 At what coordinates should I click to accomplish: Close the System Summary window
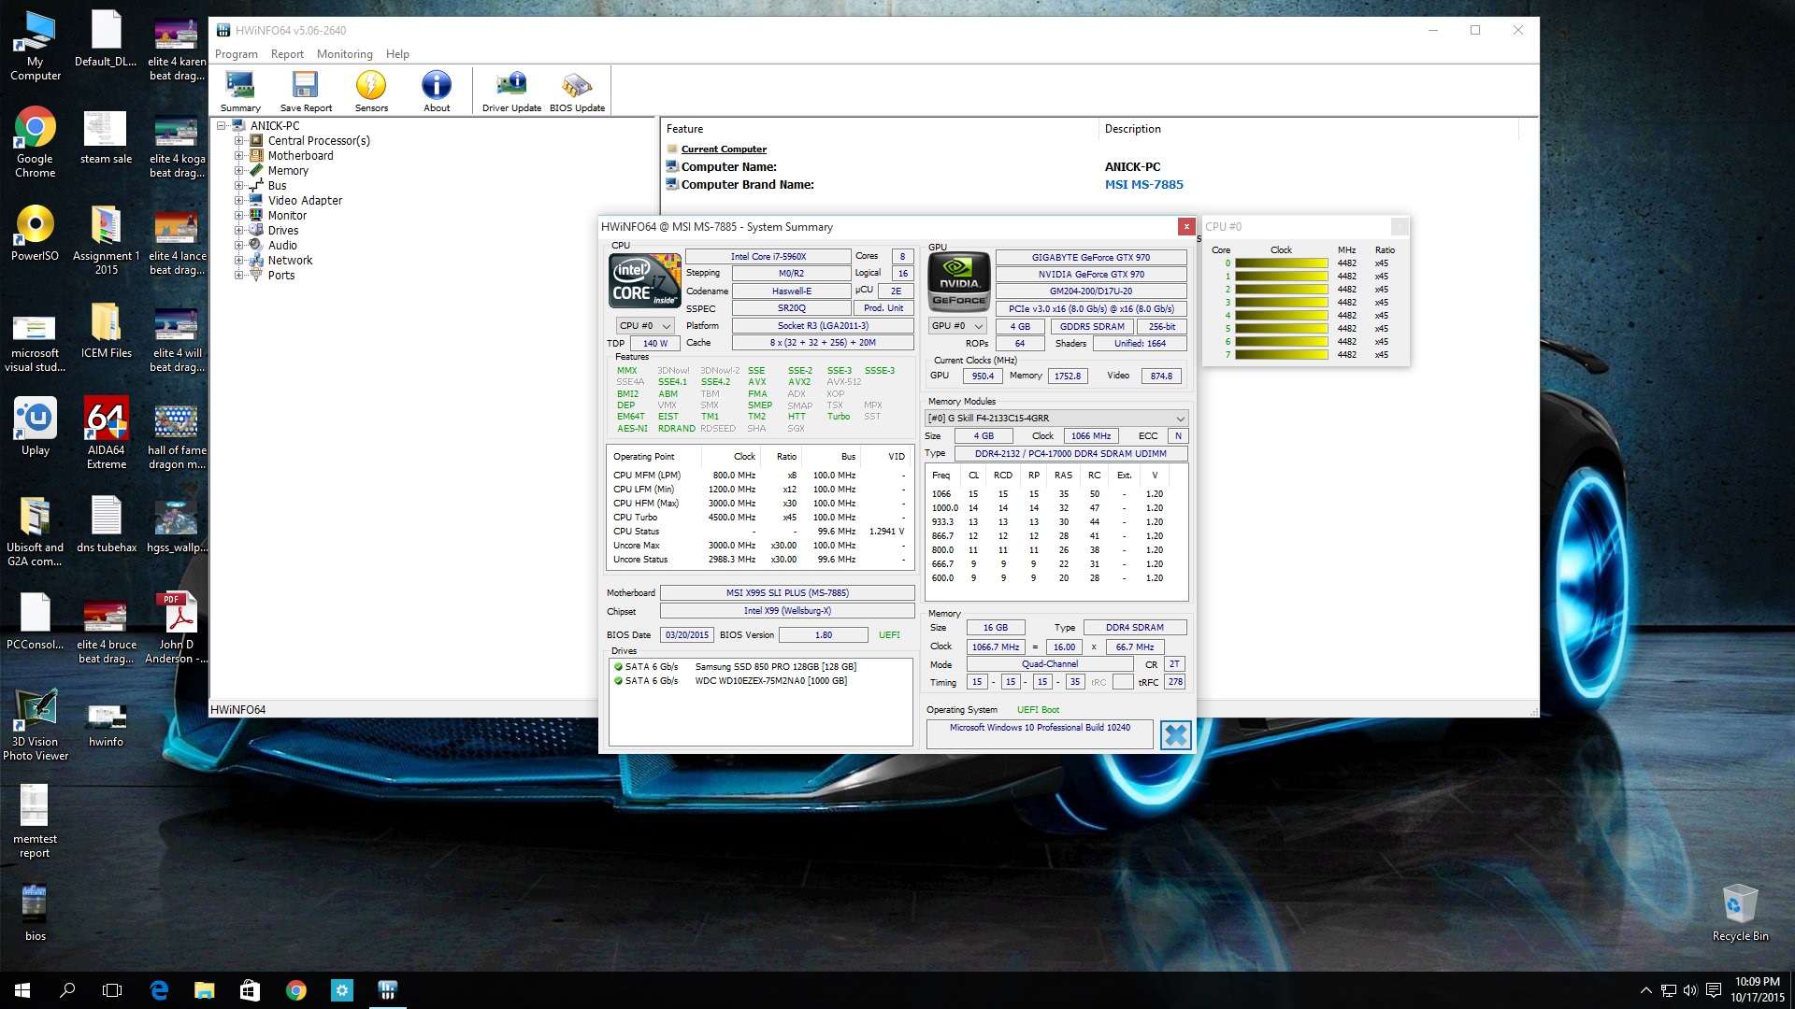click(x=1185, y=227)
